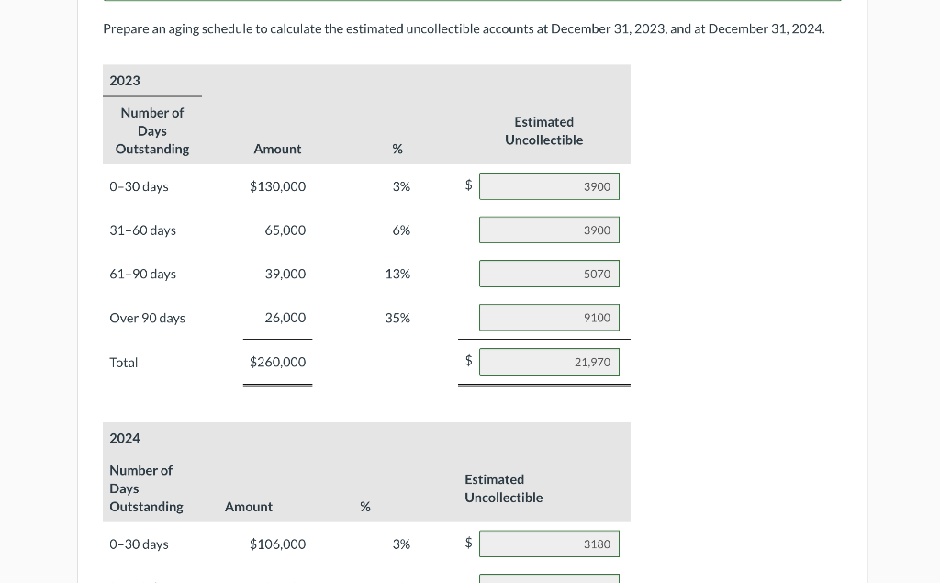Click the dollar sign next to the 21,970 field
This screenshot has height=583, width=940.
(x=468, y=360)
